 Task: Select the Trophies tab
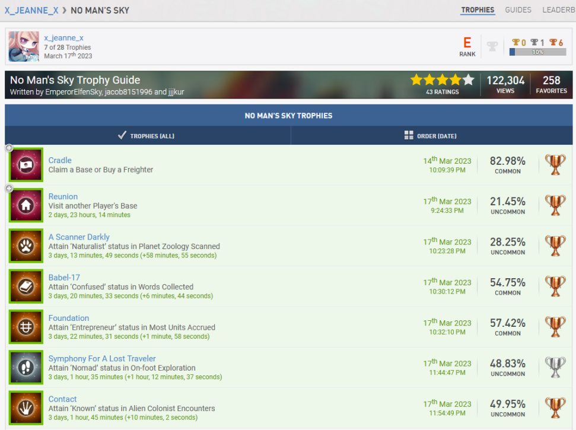pos(478,10)
